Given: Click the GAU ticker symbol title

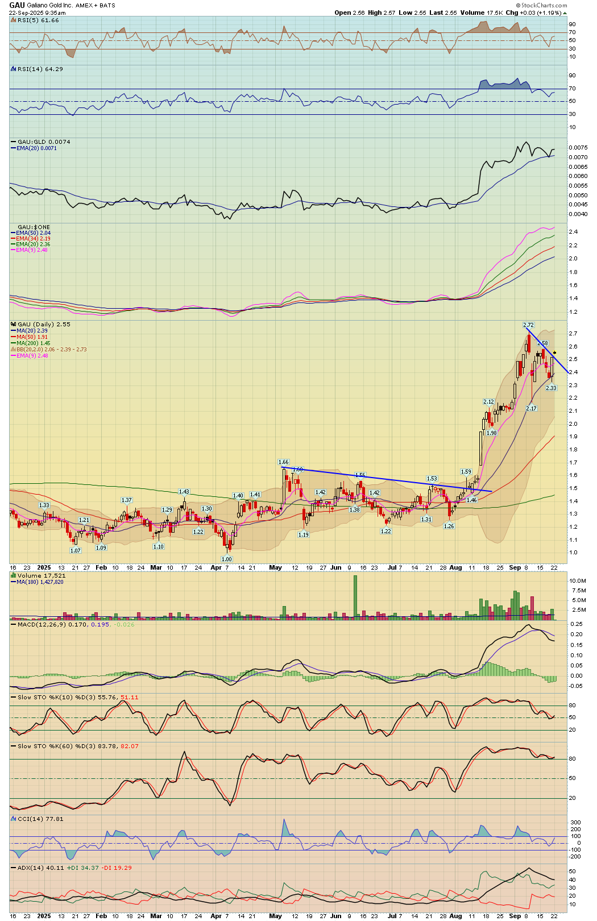Looking at the screenshot, I should click(x=16, y=5).
